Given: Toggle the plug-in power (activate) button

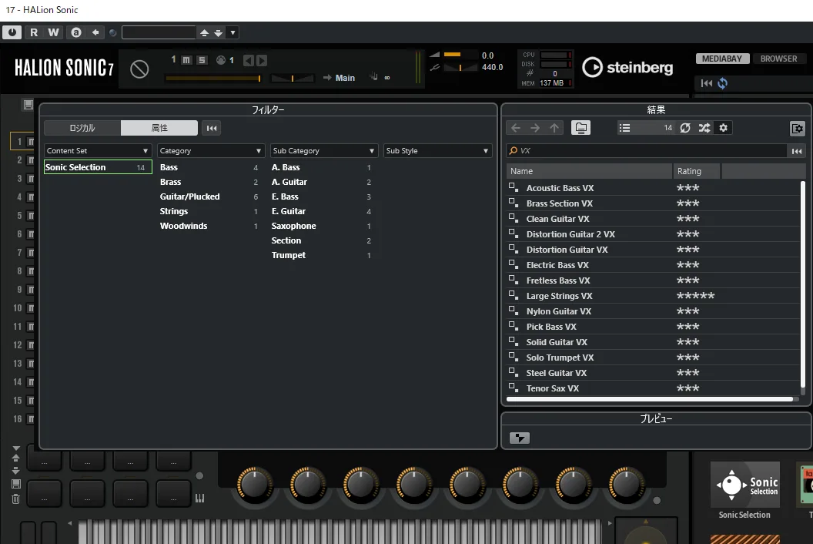Looking at the screenshot, I should coord(12,32).
